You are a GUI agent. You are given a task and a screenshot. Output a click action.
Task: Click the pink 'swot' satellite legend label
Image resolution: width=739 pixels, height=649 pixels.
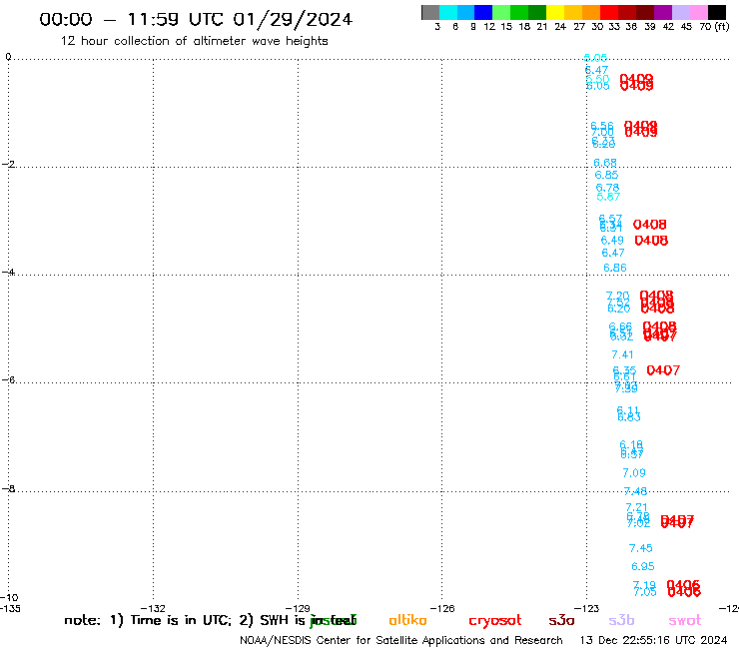685,620
